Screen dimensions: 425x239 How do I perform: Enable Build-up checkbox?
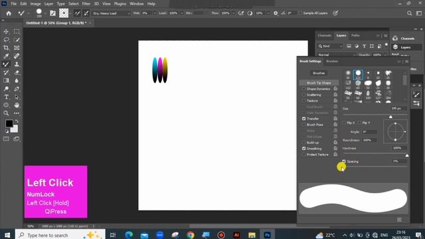[303, 142]
